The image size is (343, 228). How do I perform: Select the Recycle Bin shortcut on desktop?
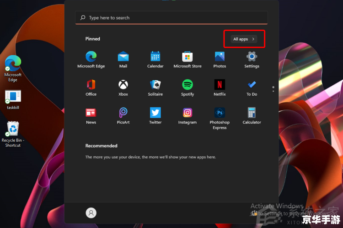click(x=13, y=134)
